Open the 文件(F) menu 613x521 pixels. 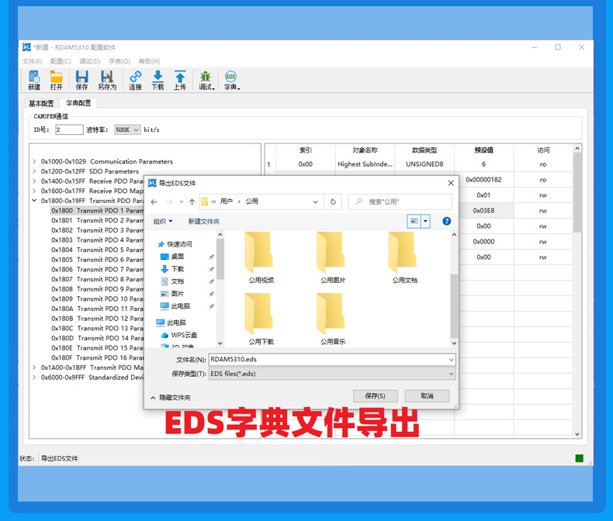point(32,61)
